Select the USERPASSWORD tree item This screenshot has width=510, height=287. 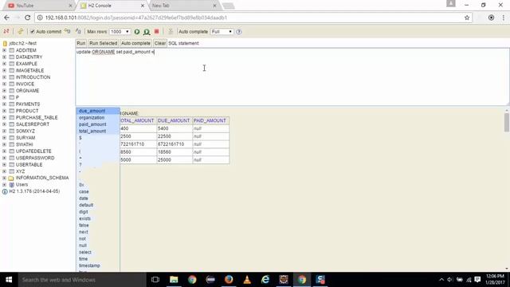click(35, 158)
